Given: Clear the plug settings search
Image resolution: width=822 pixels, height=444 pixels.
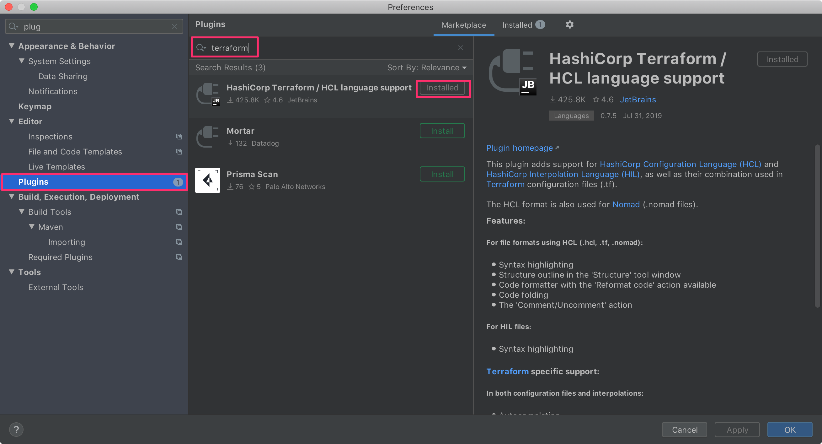Looking at the screenshot, I should tap(174, 26).
